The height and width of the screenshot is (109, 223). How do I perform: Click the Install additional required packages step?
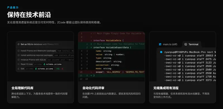(37, 55)
